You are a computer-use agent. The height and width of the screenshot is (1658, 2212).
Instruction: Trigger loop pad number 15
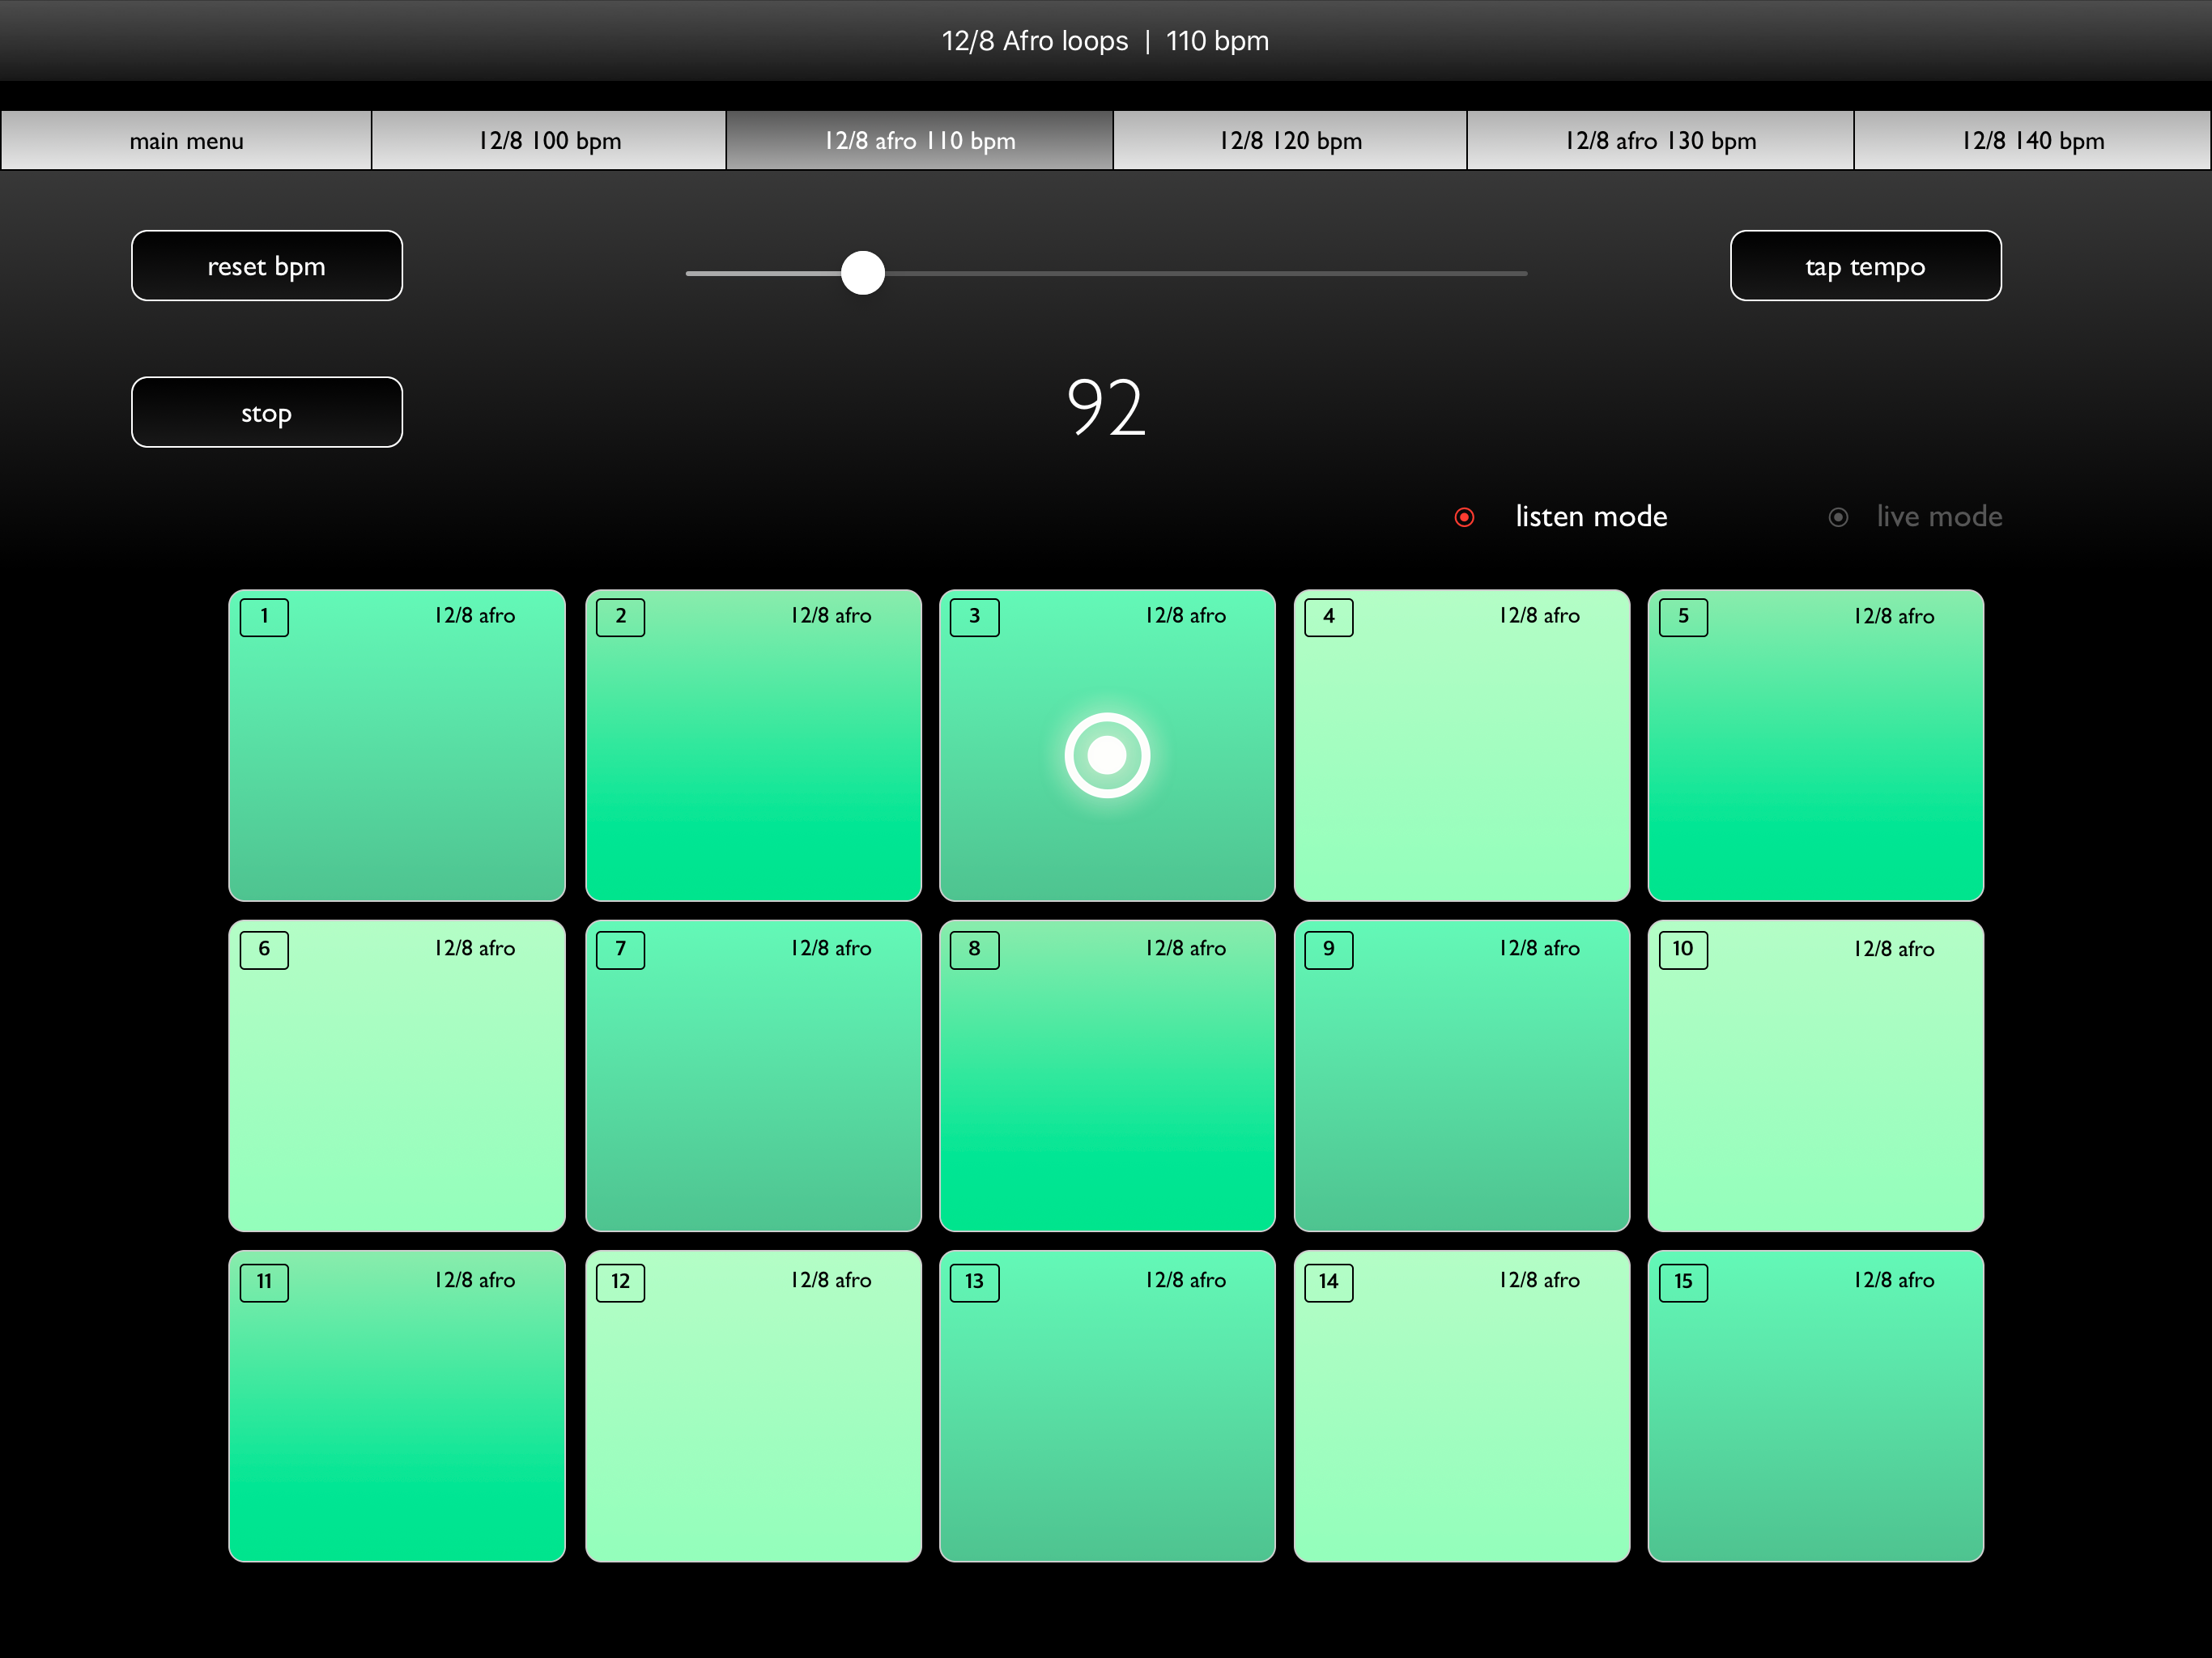coord(1815,1405)
